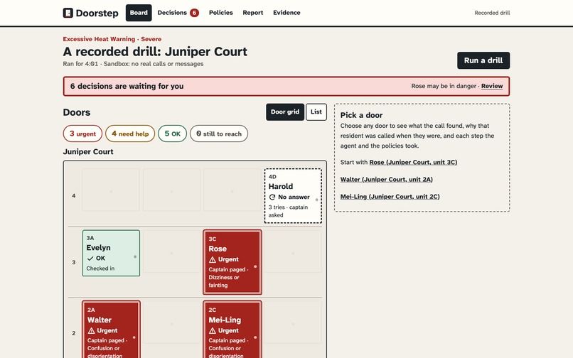Click the 'Doors' section heading
The width and height of the screenshot is (573, 358).
[x=76, y=112]
